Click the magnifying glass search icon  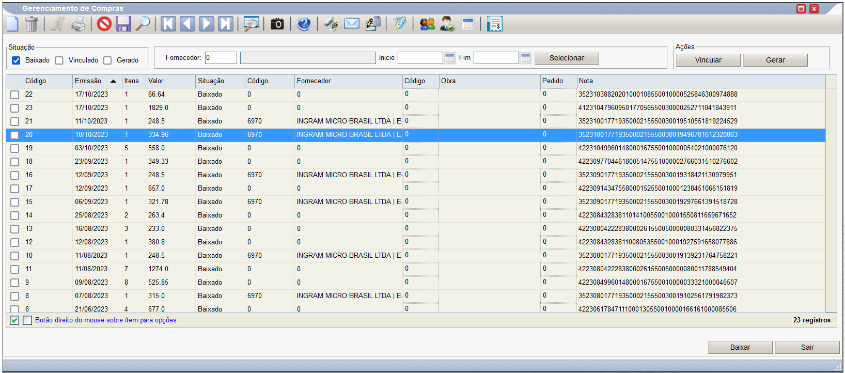[143, 24]
